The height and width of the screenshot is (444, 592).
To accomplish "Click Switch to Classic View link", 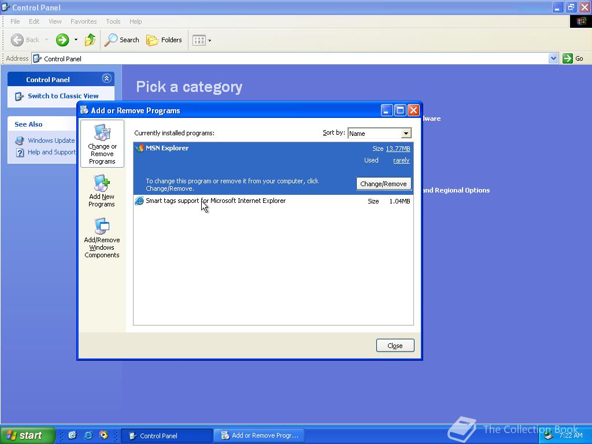I will click(x=63, y=97).
